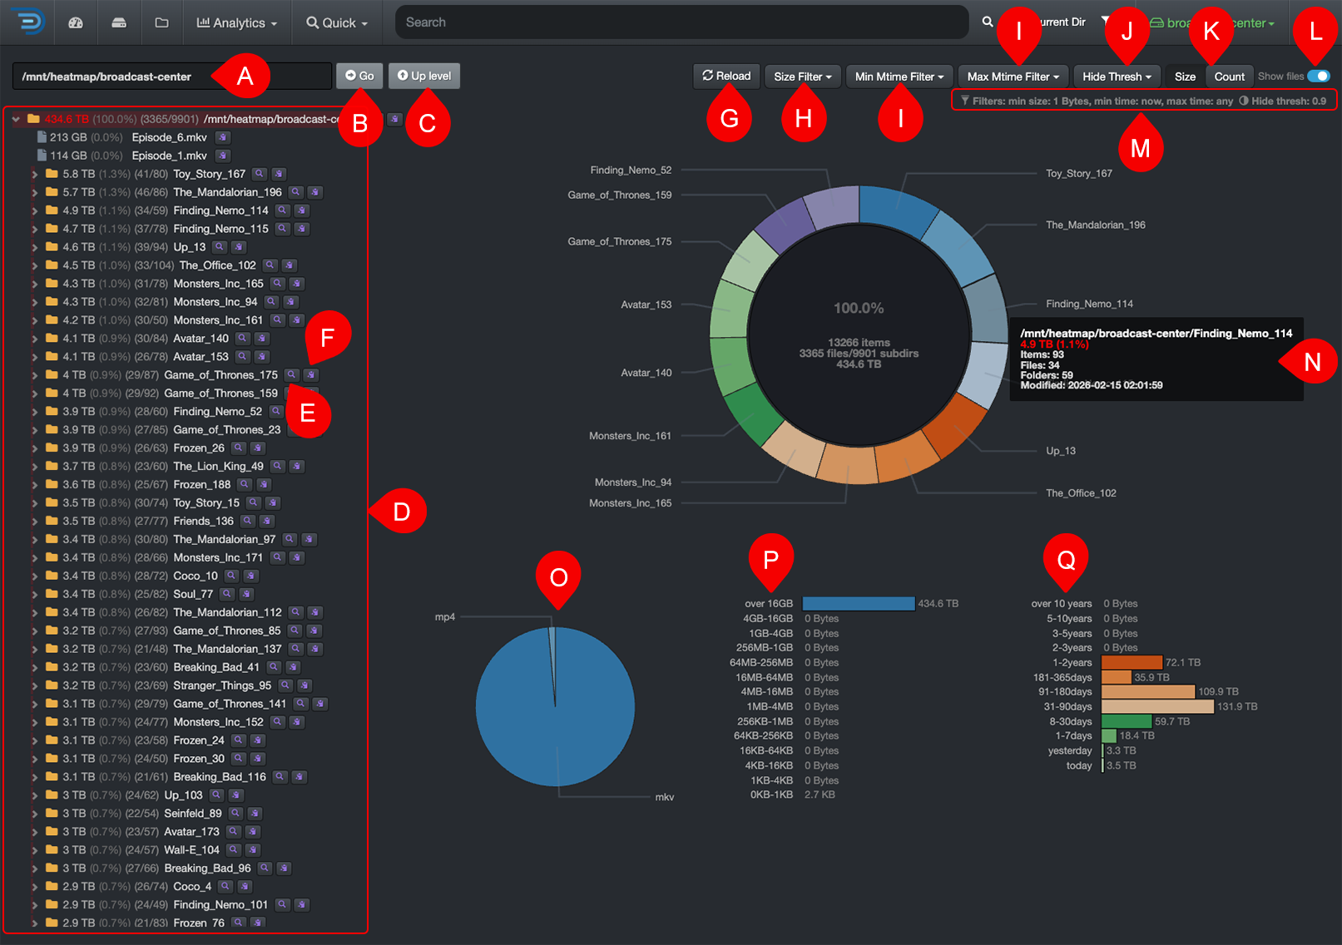
Task: Copy path of Episode_1.mkv file
Action: click(223, 156)
